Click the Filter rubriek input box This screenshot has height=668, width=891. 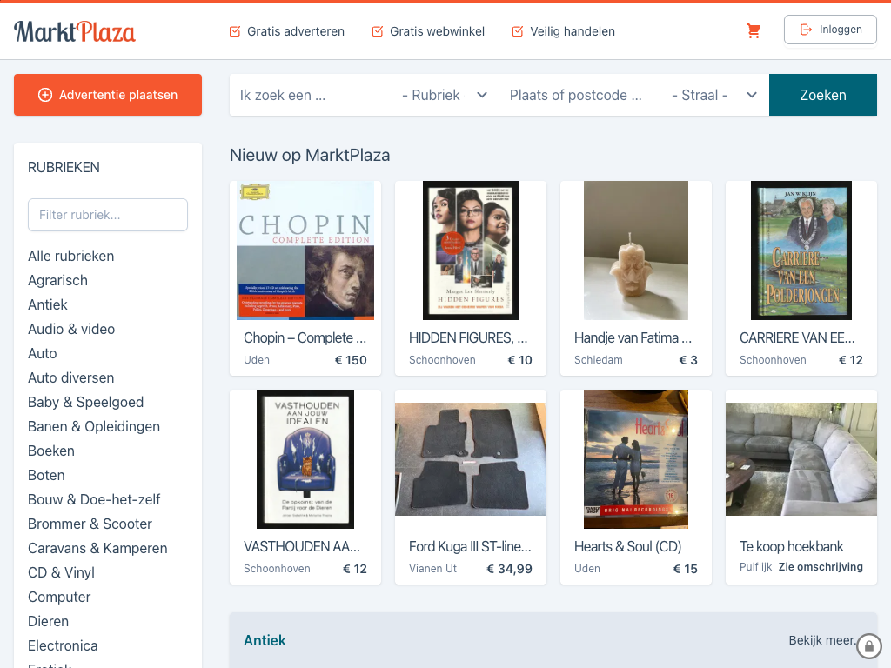(x=108, y=215)
